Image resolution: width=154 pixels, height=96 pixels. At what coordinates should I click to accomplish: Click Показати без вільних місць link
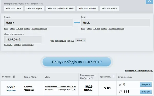pyautogui.click(x=139, y=71)
